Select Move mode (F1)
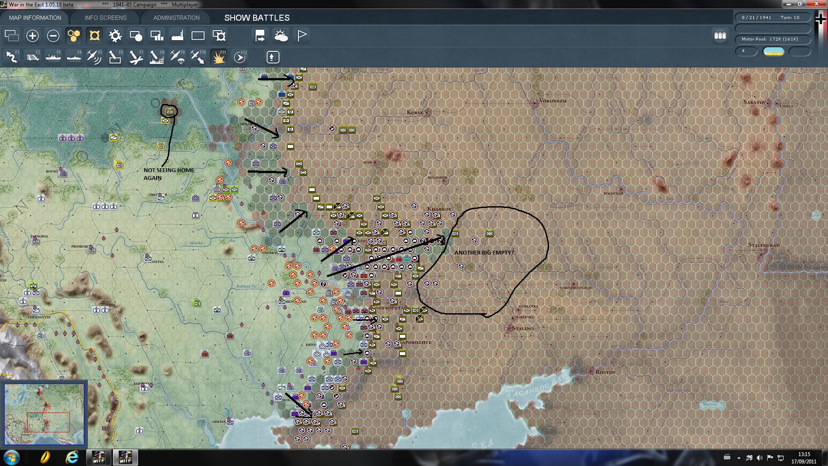The height and width of the screenshot is (466, 828). 12,57
